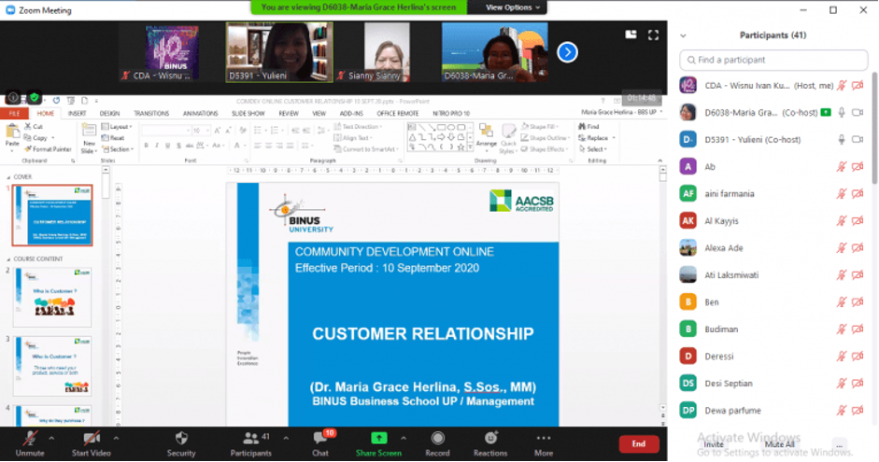Open the OFFICE REMOTE tab
Screen dimensions: 879x462
point(397,113)
